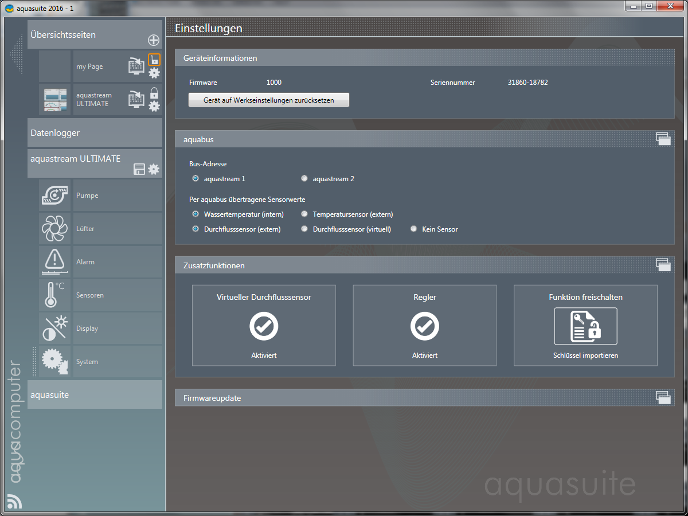Image resolution: width=688 pixels, height=516 pixels.
Task: Open the Display page
Action: (x=118, y=329)
